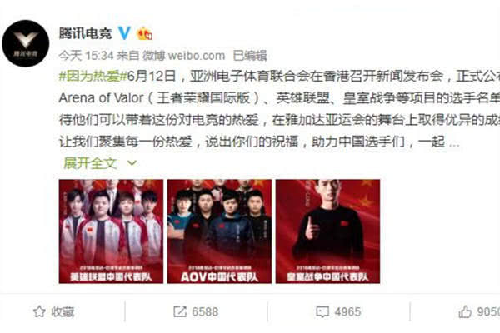Open the 皇室战争中国代表队 player image
Image resolution: width=500 pixels, height=333 pixels.
(x=327, y=231)
